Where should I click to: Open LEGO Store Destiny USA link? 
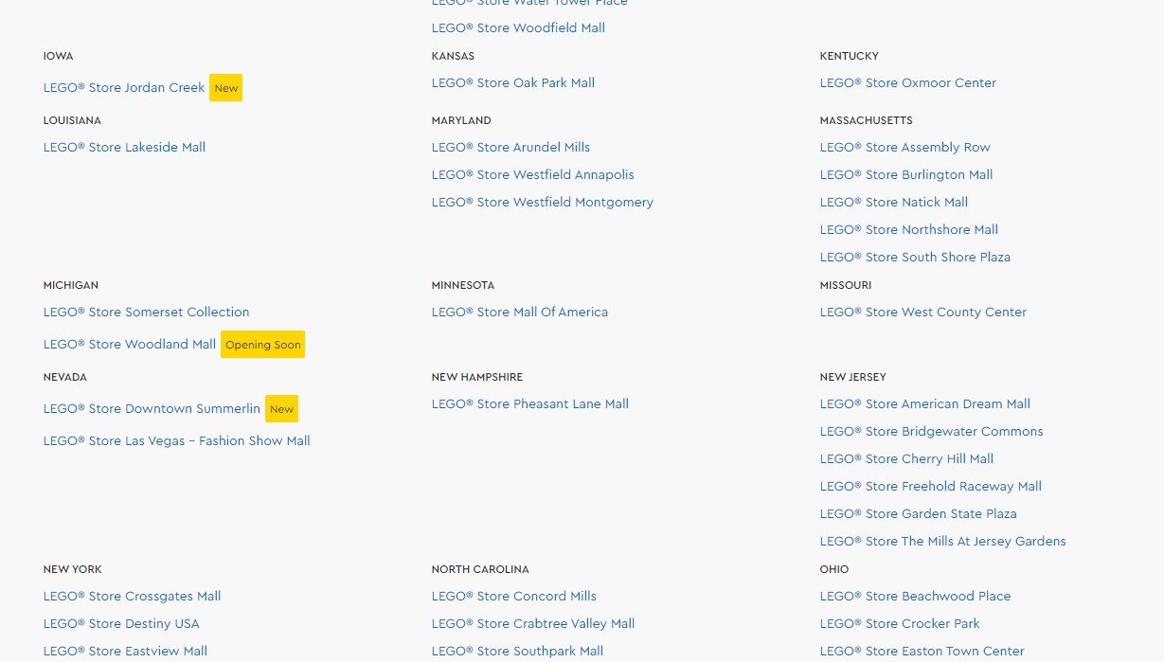pyautogui.click(x=121, y=623)
